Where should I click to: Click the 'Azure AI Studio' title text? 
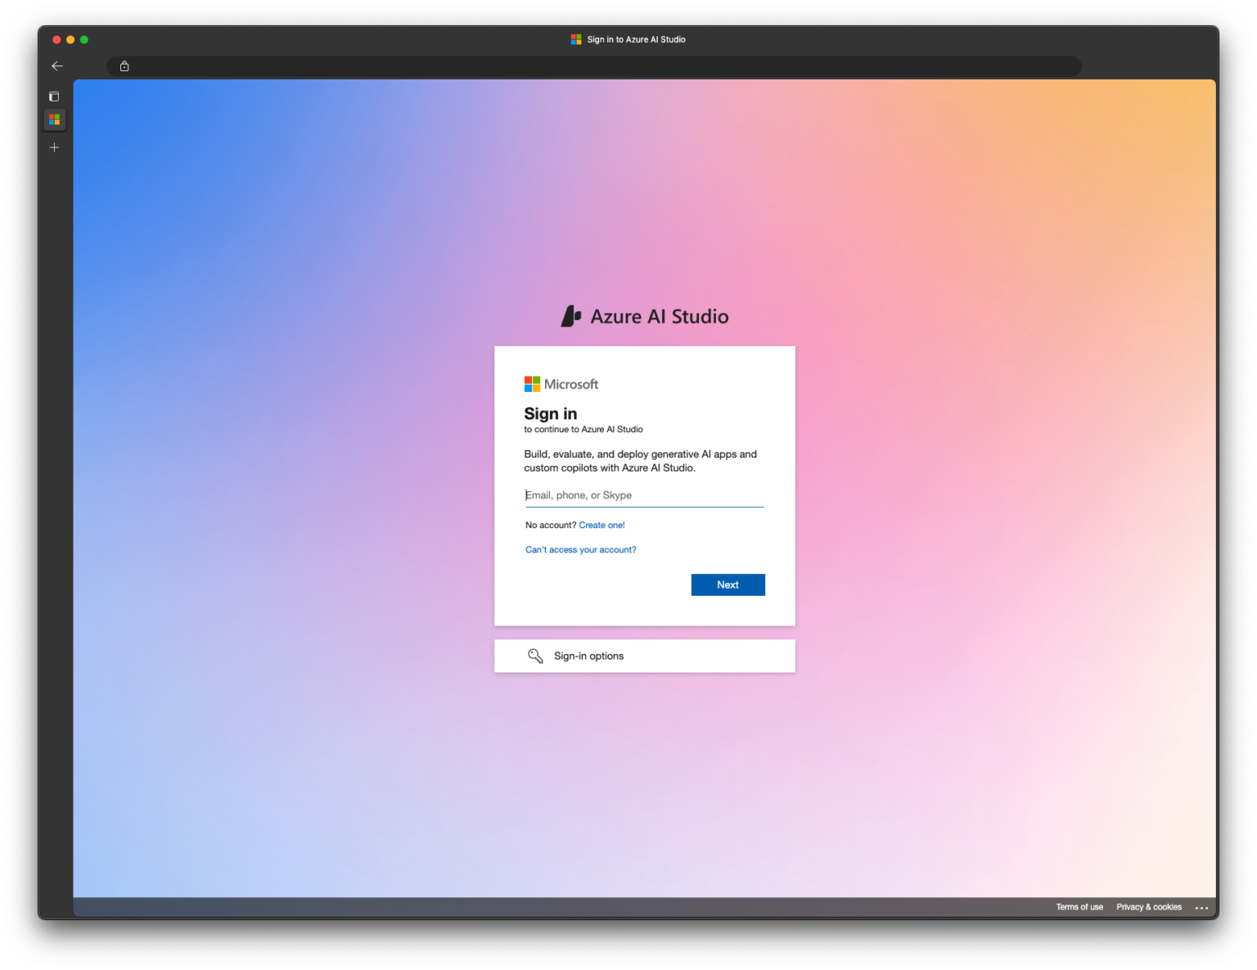coord(660,317)
